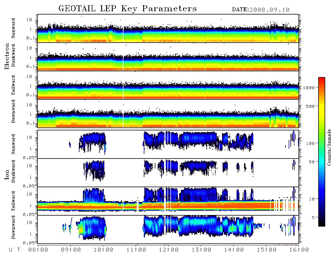331x255 pixels.
Task: Click the Ion Tailward spectrogram plot
Action: coord(168,201)
